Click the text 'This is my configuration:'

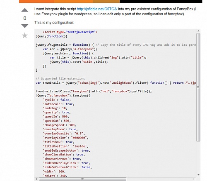tap(54, 23)
